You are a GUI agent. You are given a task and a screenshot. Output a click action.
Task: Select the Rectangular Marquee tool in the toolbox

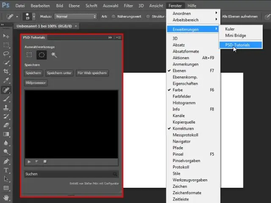pos(6,45)
